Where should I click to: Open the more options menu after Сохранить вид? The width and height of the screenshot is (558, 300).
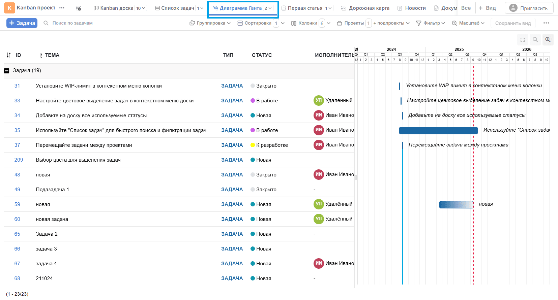[546, 23]
